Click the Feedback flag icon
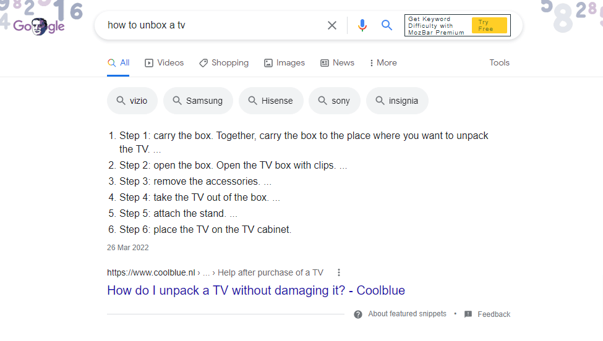The width and height of the screenshot is (603, 341). [x=468, y=314]
